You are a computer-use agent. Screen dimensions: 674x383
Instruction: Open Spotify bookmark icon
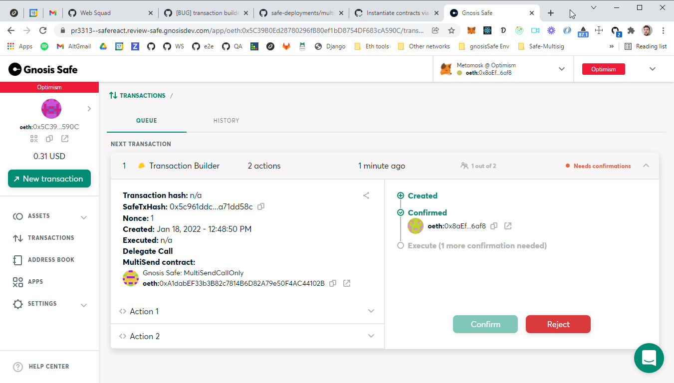(44, 46)
